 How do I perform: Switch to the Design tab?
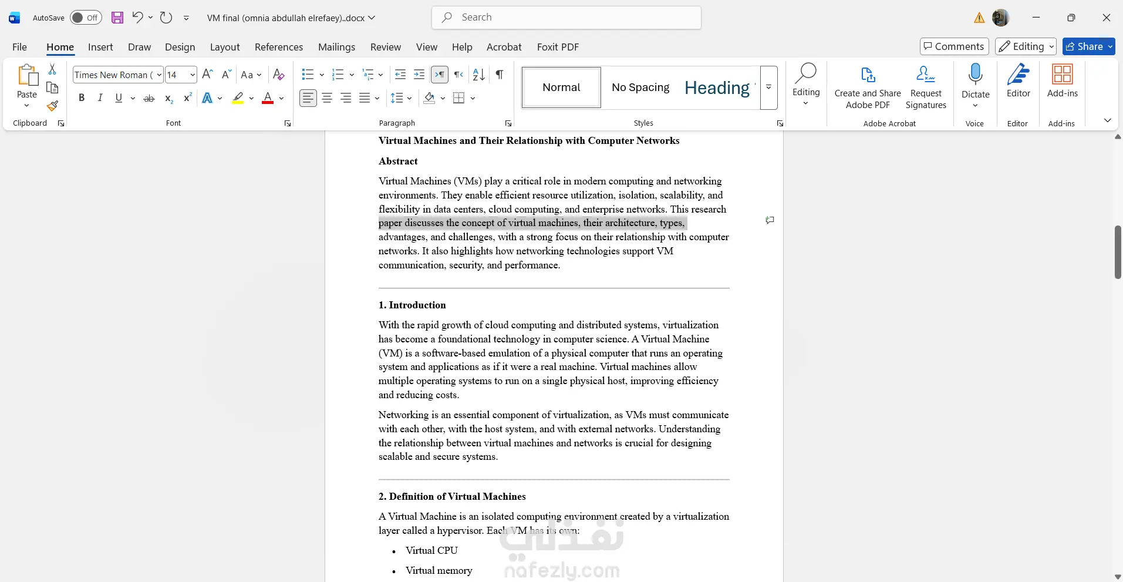(x=180, y=47)
